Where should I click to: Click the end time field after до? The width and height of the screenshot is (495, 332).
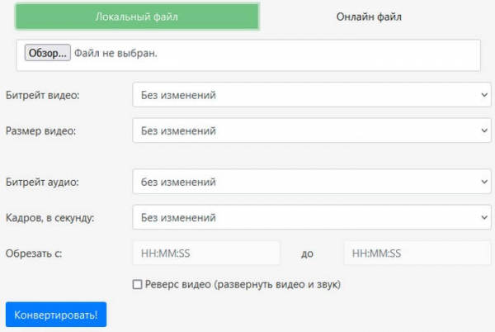(x=417, y=253)
